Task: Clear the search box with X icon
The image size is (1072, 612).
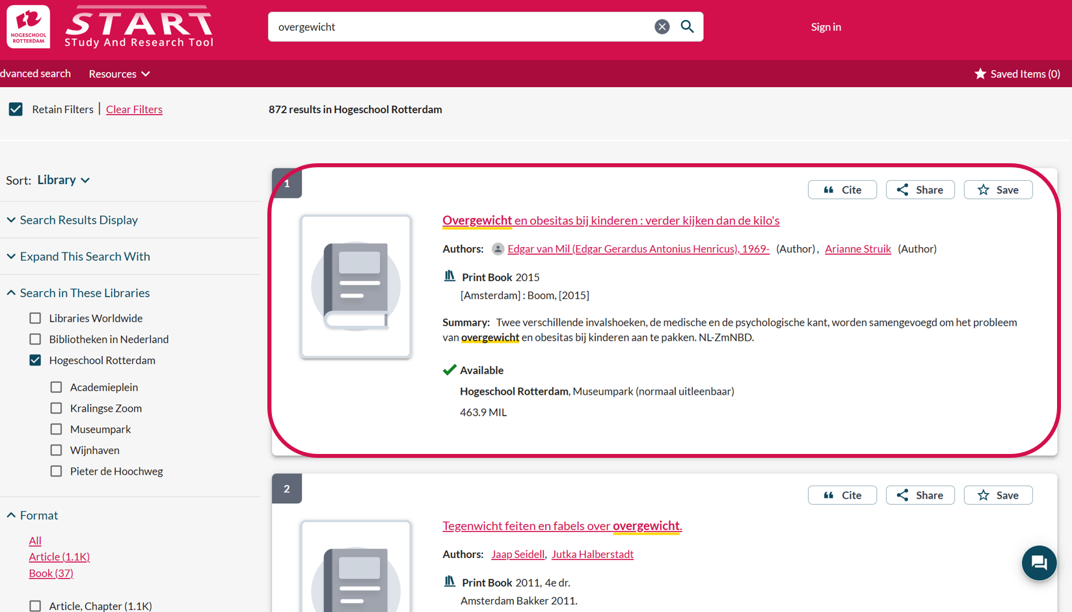Action: [662, 27]
